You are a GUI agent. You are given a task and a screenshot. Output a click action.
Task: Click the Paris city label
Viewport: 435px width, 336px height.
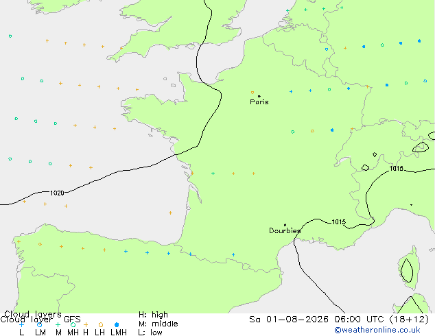click(259, 102)
